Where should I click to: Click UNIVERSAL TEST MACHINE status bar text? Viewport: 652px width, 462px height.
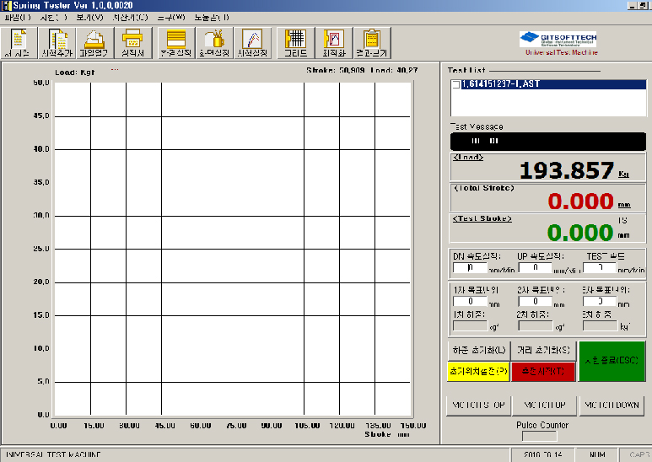(x=53, y=455)
